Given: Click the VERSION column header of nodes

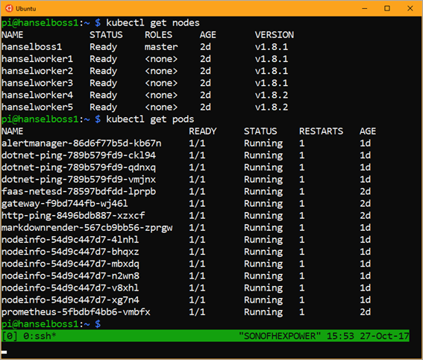Looking at the screenshot, I should [x=275, y=35].
